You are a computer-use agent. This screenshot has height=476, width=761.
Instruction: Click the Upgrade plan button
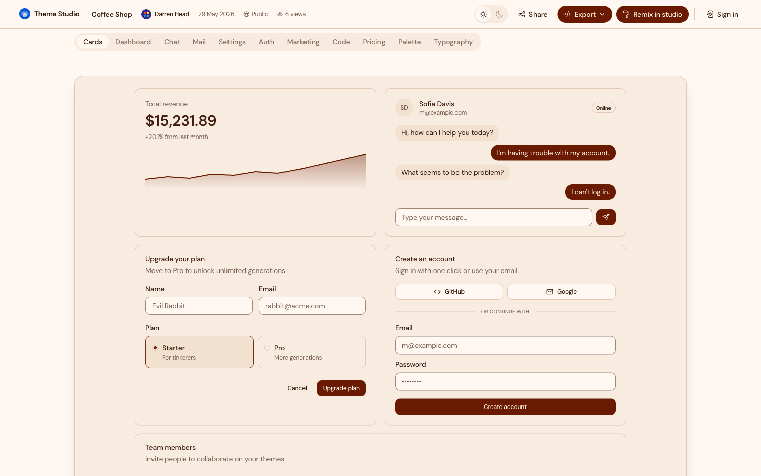341,388
